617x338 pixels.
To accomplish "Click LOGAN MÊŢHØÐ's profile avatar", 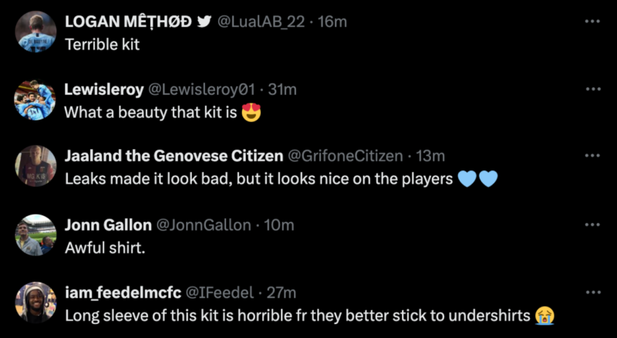I will coord(35,32).
